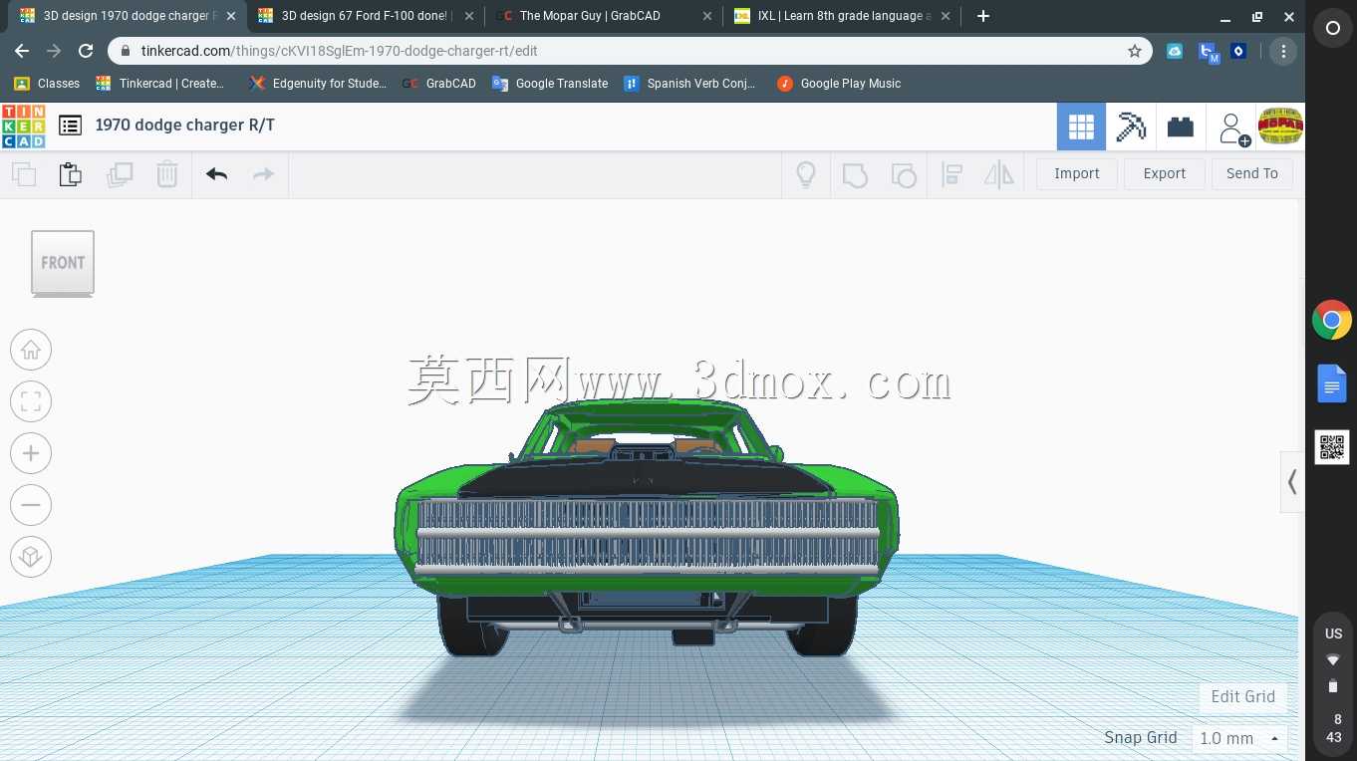Click the launcher circle button

coord(1332,29)
